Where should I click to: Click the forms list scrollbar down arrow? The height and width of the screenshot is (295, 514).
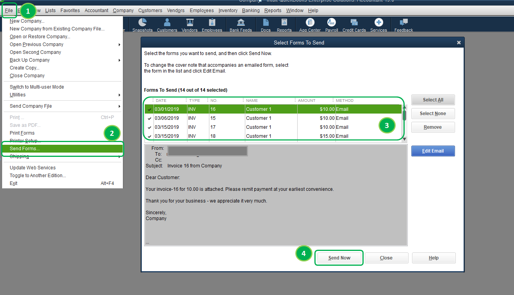click(x=404, y=139)
